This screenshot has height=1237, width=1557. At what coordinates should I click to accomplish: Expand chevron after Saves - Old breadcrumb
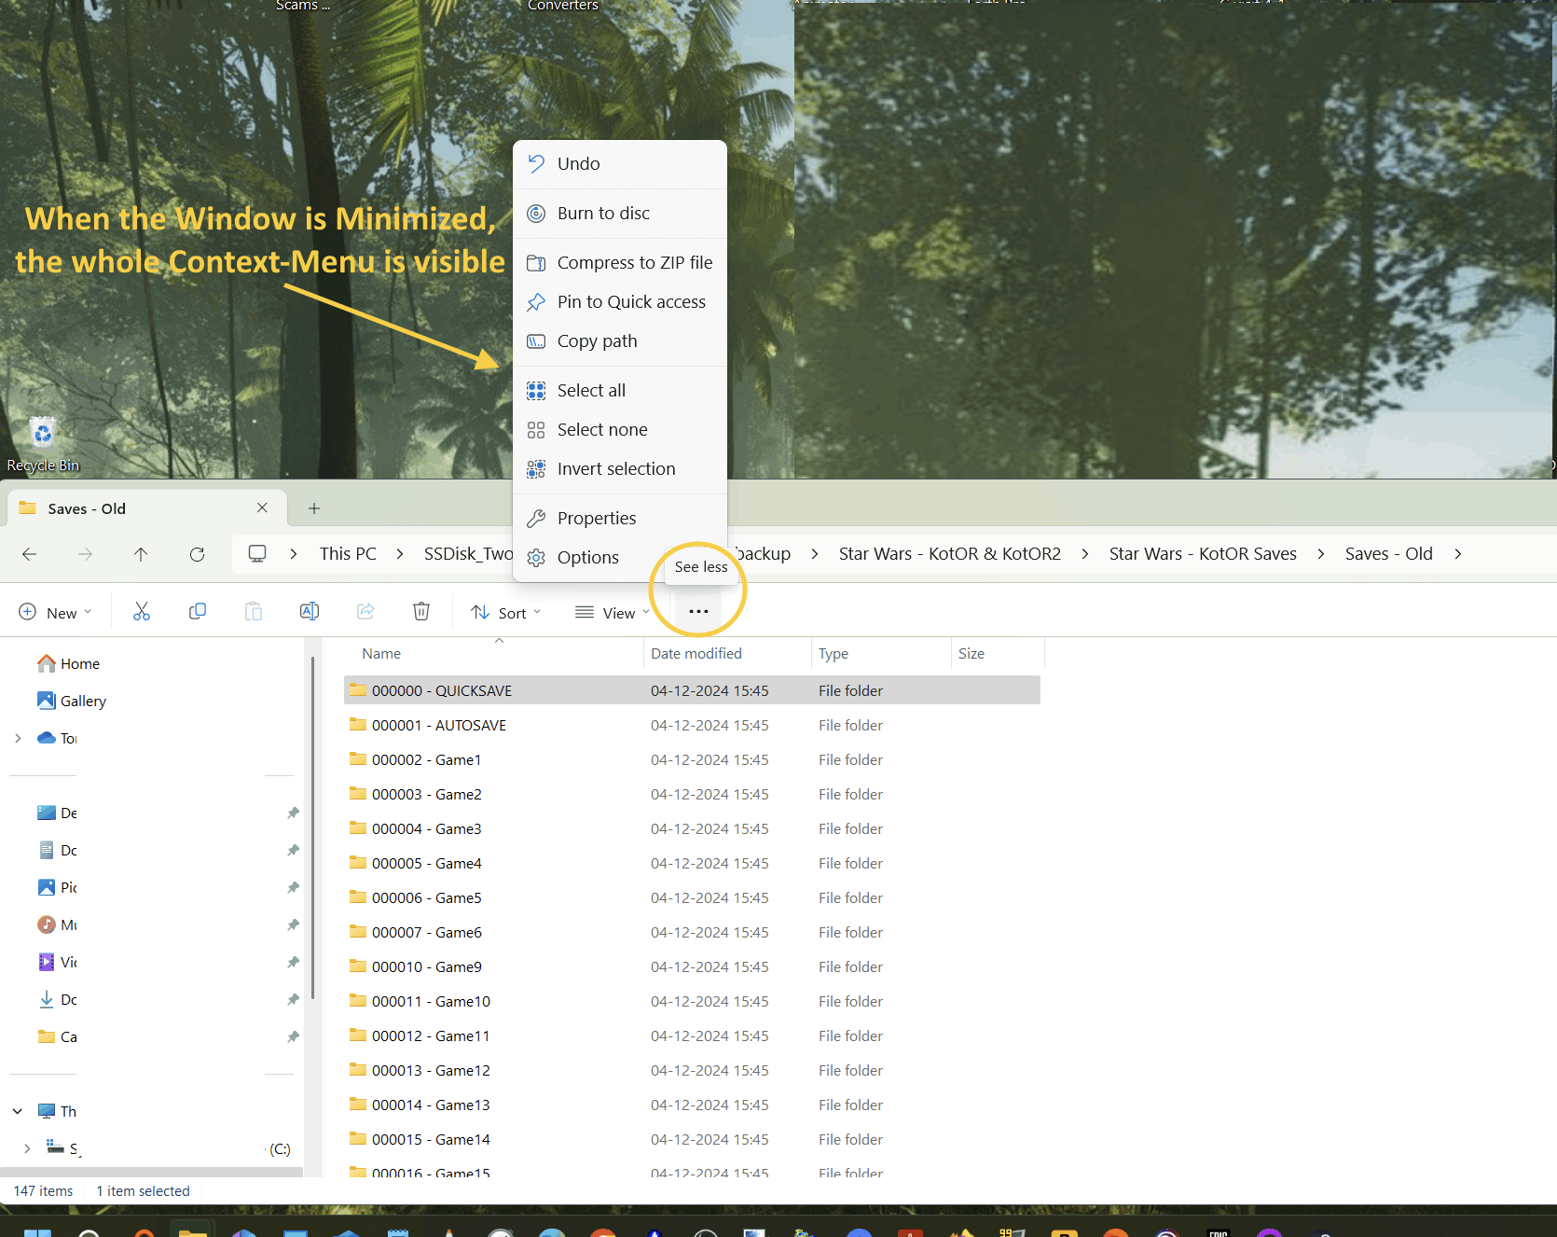(1458, 554)
